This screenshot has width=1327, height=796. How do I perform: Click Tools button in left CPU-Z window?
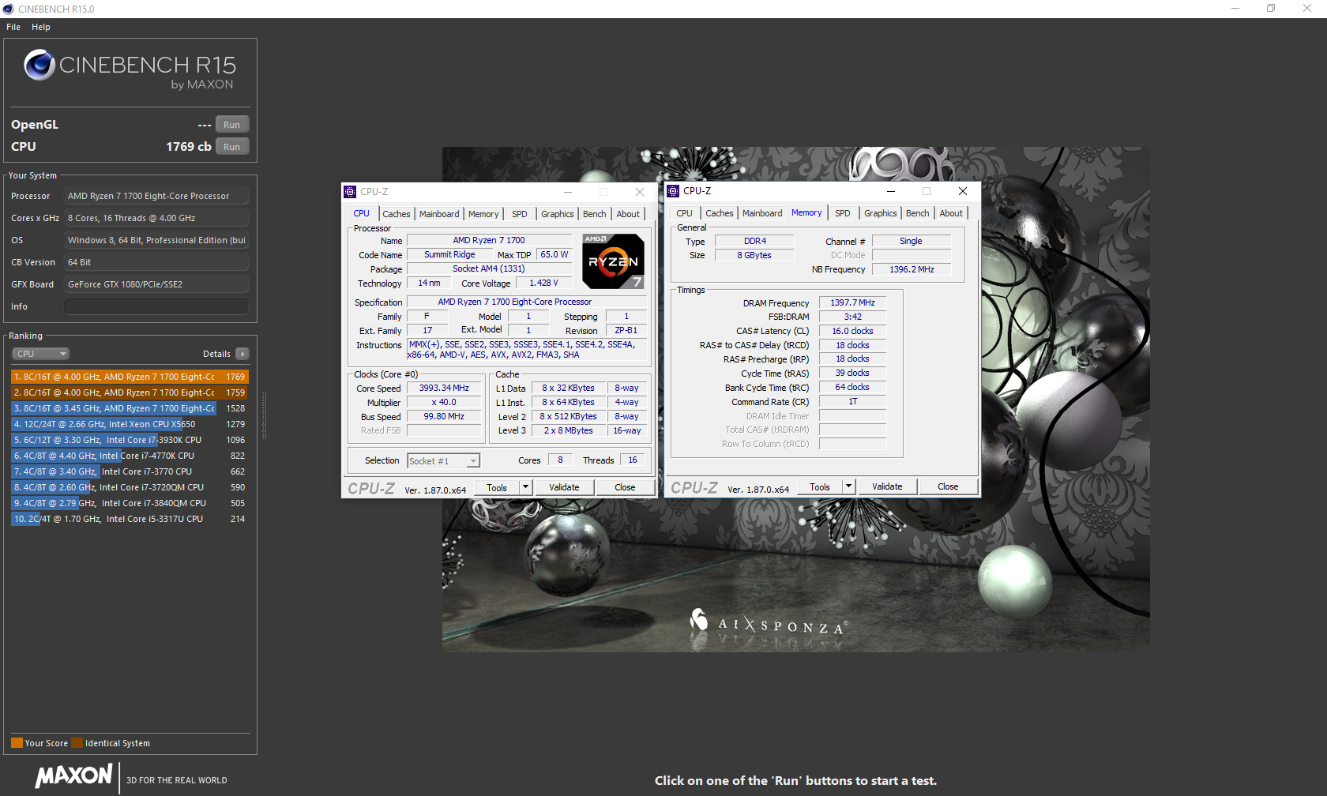tap(497, 488)
